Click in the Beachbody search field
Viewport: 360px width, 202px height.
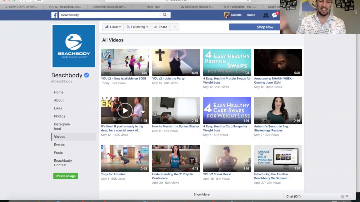point(110,15)
